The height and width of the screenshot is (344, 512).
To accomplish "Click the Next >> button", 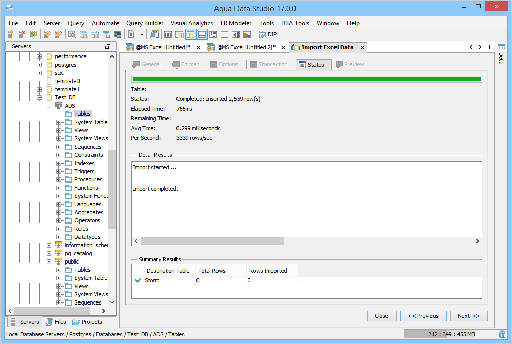I will coord(468,316).
